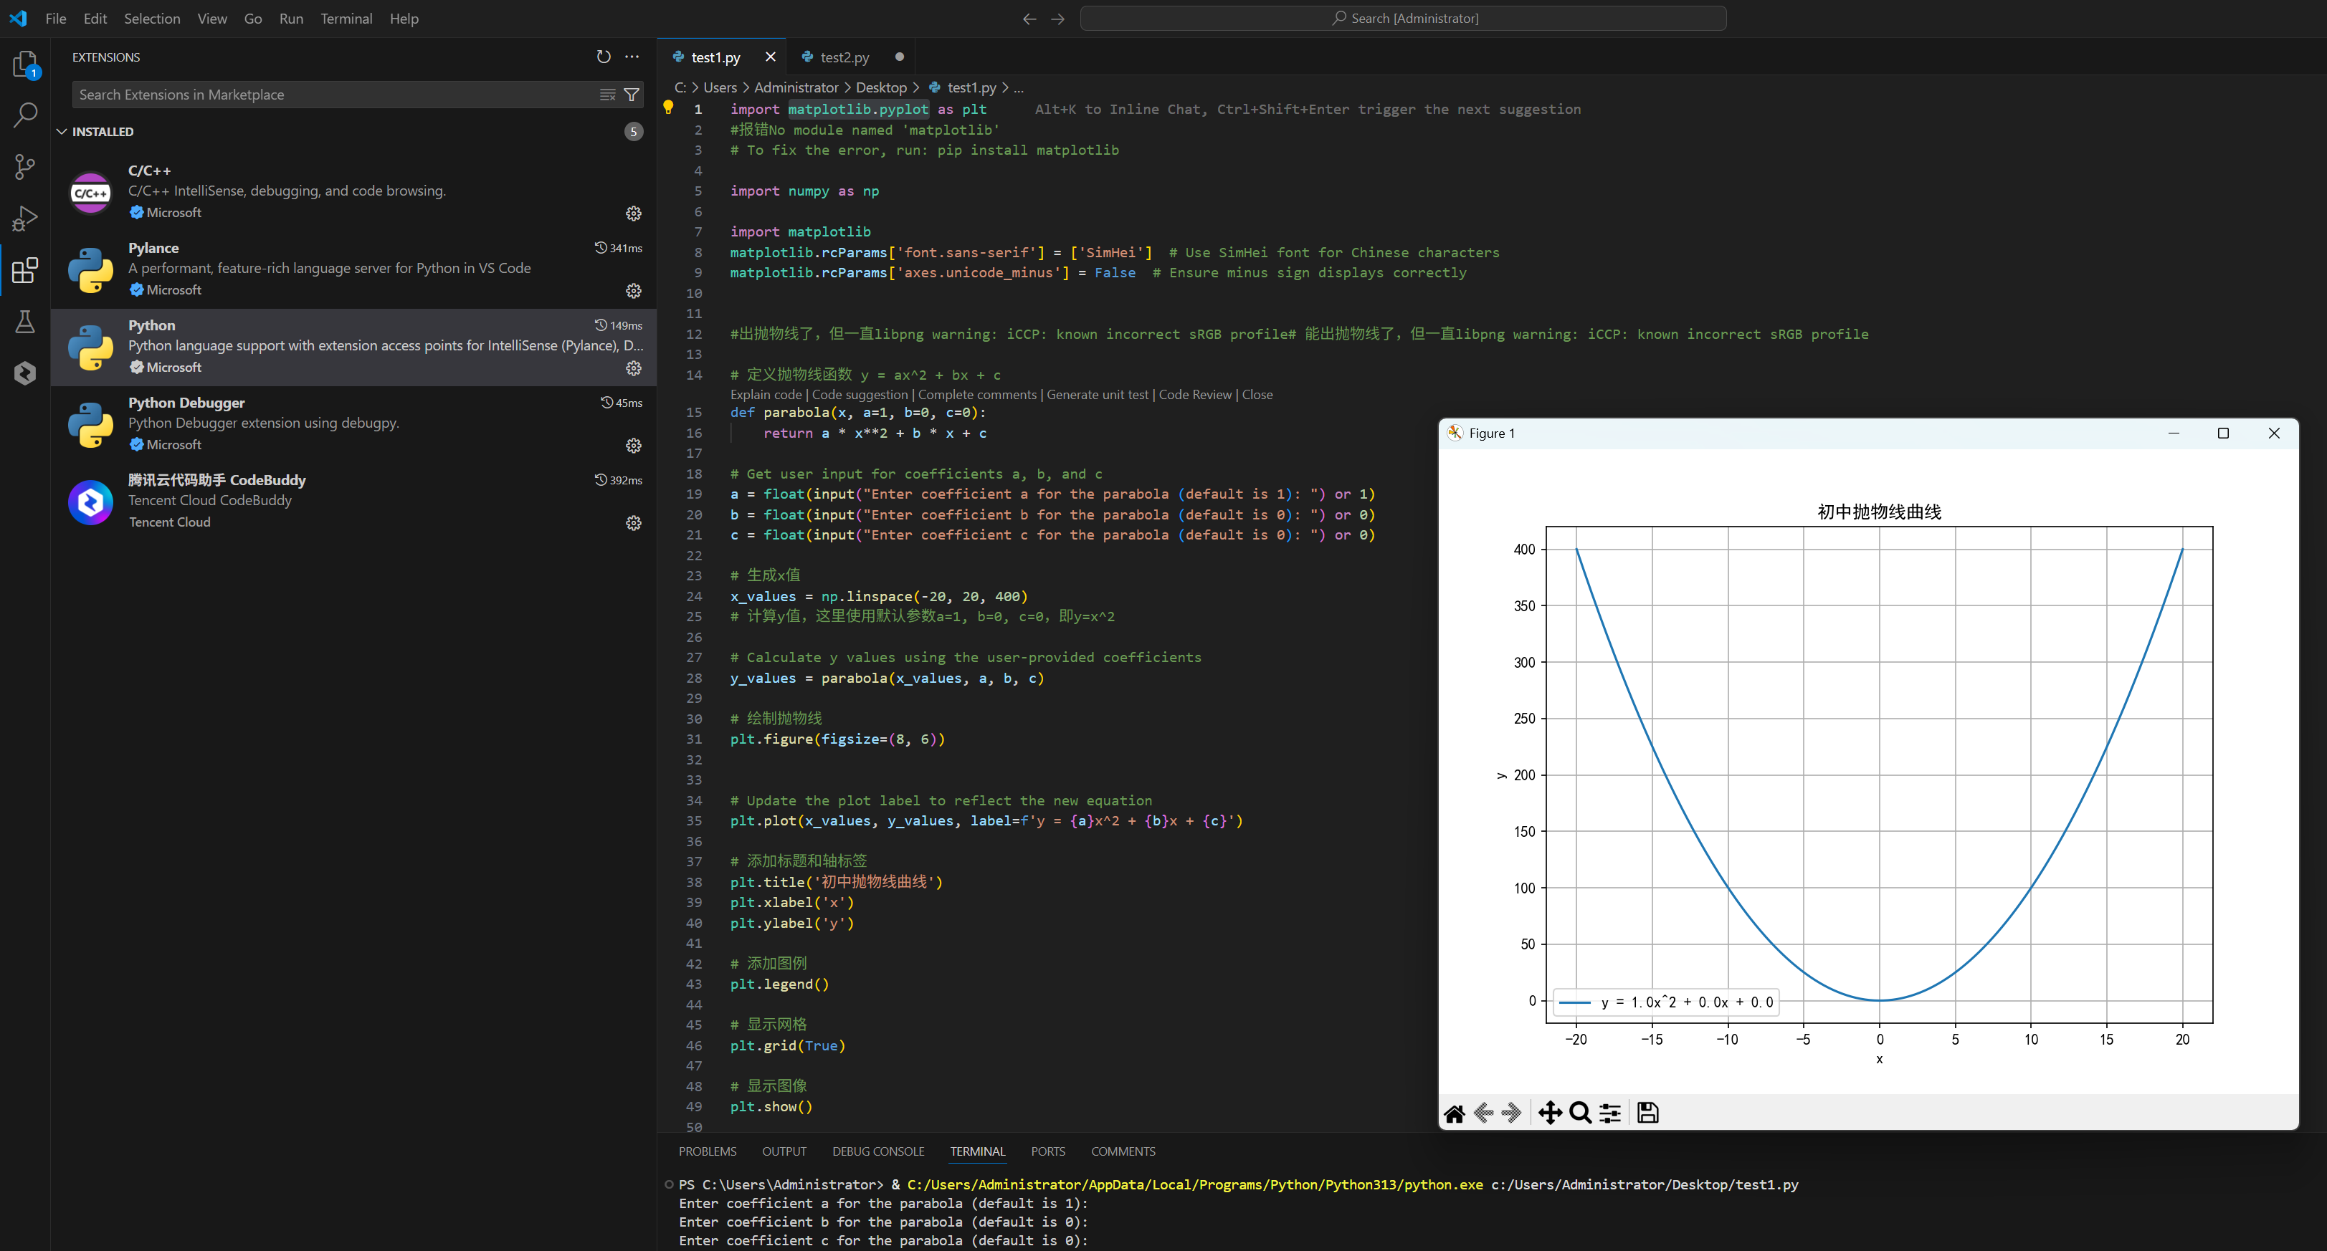Refresh the extensions list
This screenshot has height=1251, width=2327.
[x=604, y=57]
